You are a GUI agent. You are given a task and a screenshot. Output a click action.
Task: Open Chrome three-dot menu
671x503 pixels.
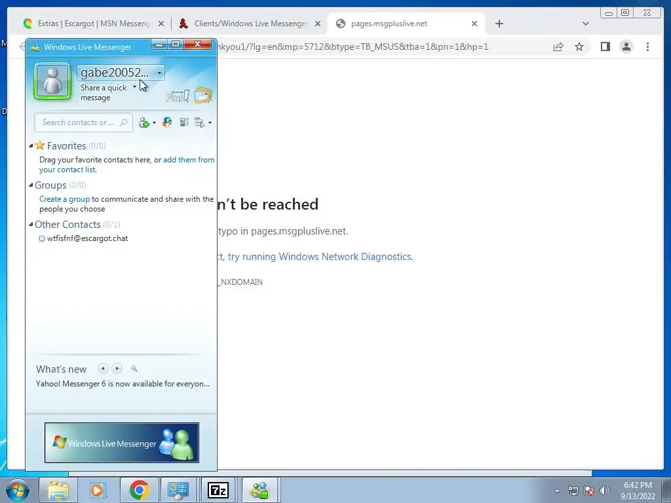click(x=647, y=47)
